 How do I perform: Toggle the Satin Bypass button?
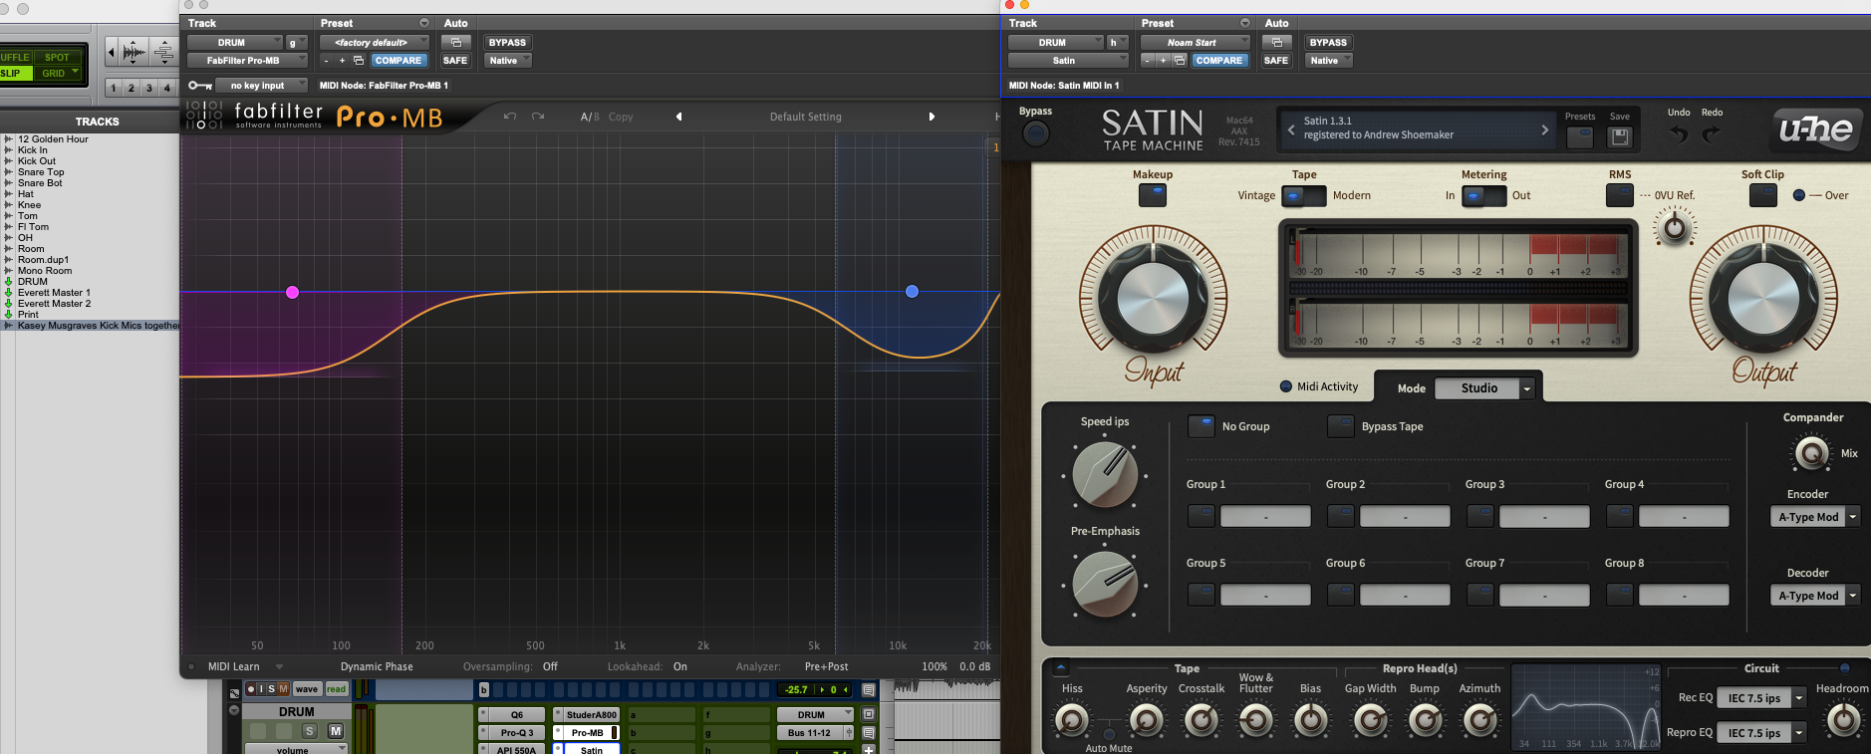1036,133
